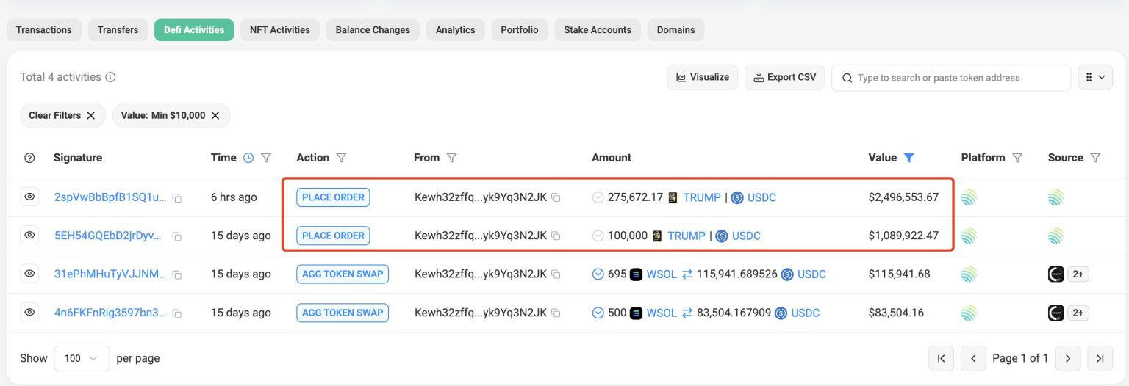1129x386 pixels.
Task: Toggle eye icon for 4n6FKFnRig3597bn3 row
Action: (29, 312)
